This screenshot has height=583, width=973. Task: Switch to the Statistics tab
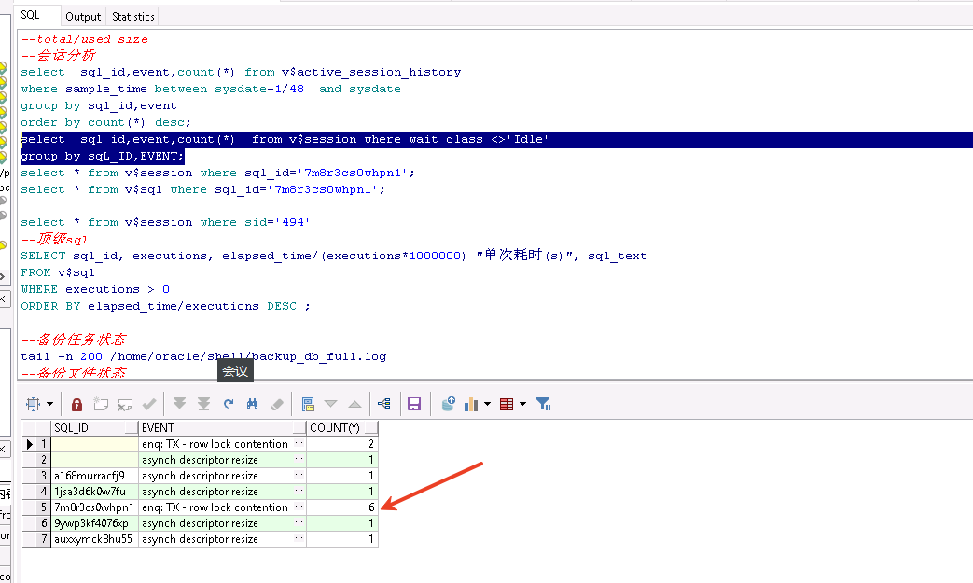point(133,16)
